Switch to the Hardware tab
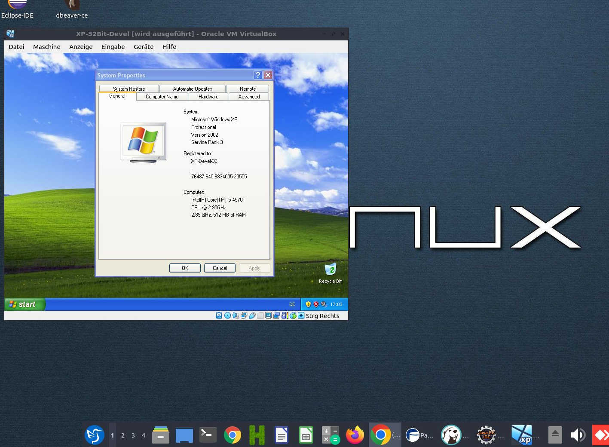This screenshot has width=609, height=447. pos(208,97)
